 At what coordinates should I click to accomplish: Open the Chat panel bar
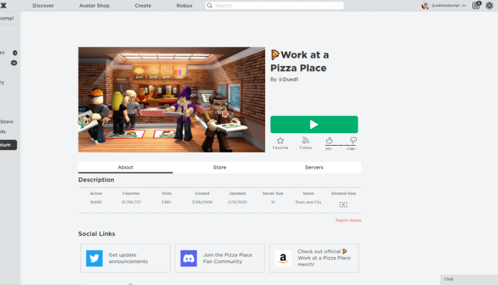tap(469, 279)
